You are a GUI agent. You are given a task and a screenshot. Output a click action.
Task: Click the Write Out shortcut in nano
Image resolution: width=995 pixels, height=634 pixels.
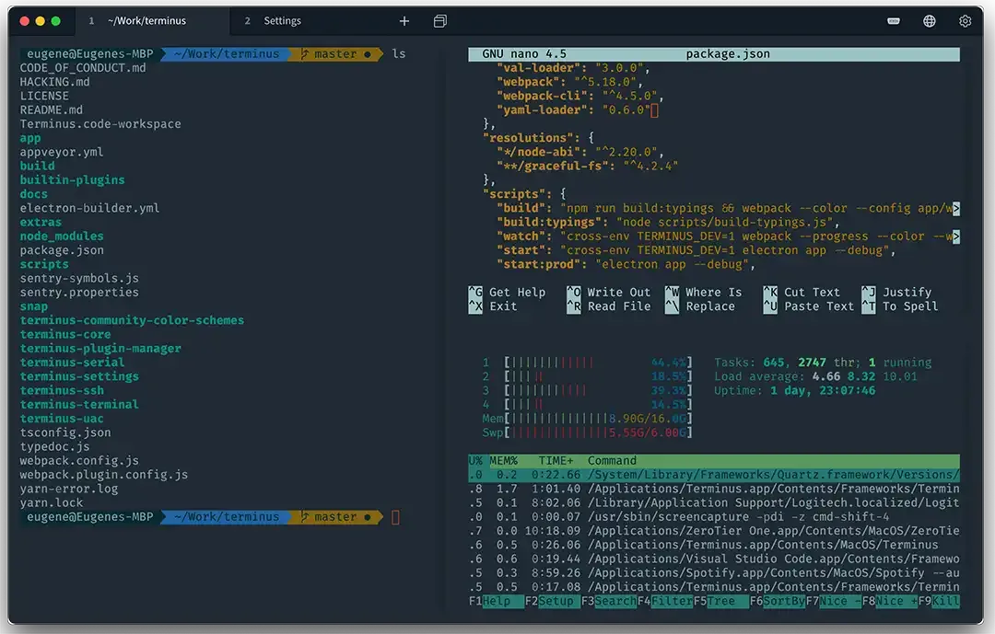609,293
